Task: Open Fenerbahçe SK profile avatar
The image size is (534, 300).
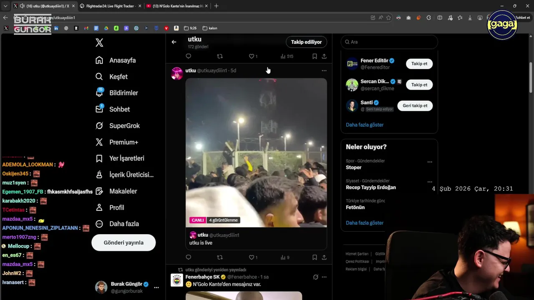Action: 177,280
